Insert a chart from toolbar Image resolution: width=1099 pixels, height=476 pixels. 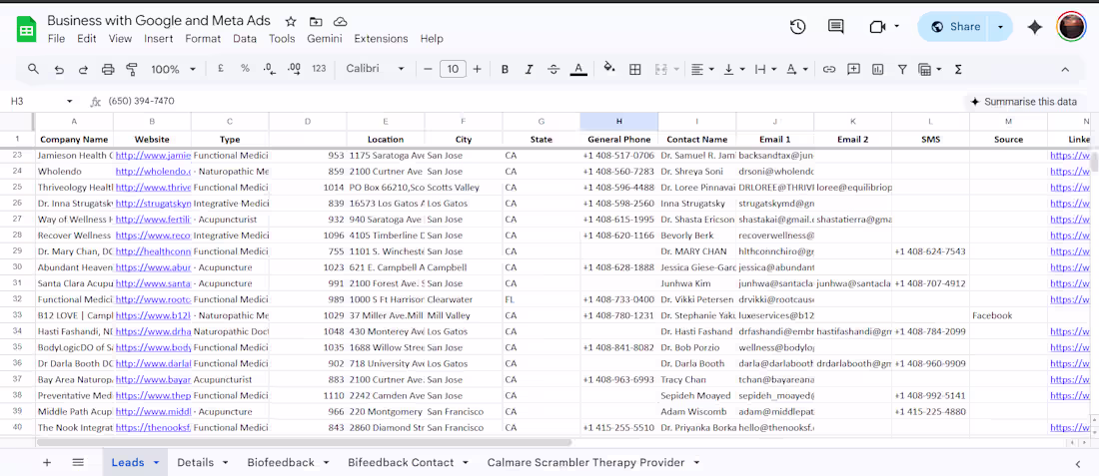click(x=877, y=69)
